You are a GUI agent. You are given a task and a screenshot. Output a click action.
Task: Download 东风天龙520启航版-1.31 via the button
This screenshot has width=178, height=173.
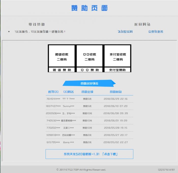pyautogui.click(x=89, y=154)
